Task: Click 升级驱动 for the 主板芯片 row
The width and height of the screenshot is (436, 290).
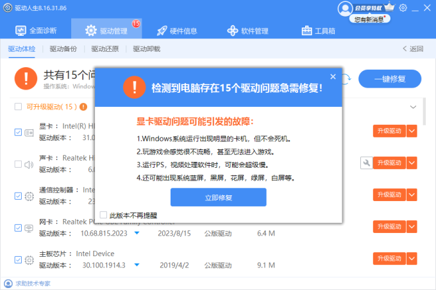Action: click(389, 259)
